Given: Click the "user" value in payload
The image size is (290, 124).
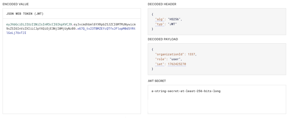Looking at the screenshot, I should click(x=176, y=59).
